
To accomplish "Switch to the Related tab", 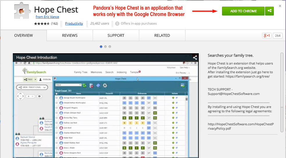I will (162, 35).
